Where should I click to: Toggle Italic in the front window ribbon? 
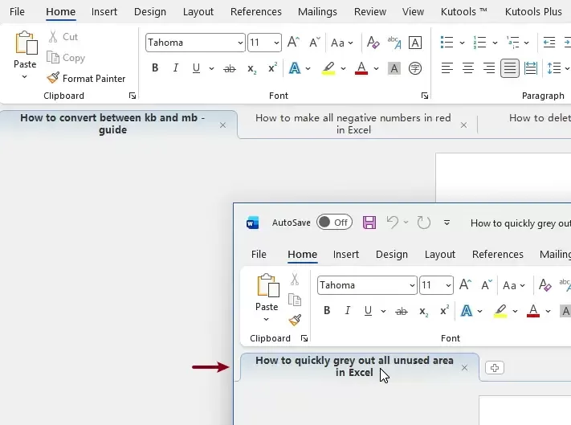coord(348,311)
